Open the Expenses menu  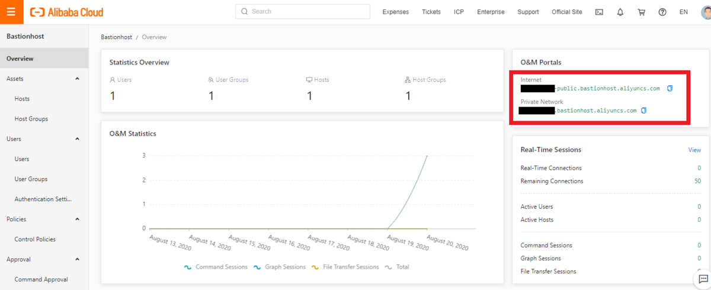click(396, 12)
